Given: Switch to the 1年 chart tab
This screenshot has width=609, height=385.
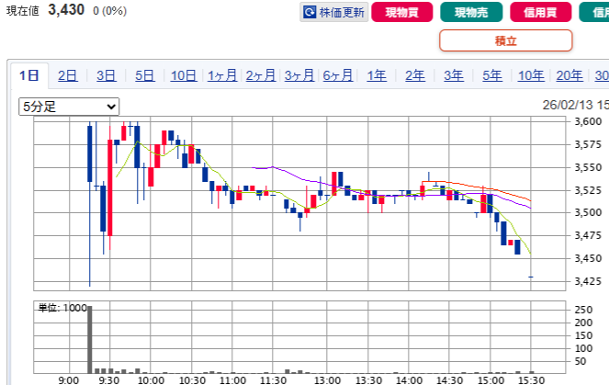Looking at the screenshot, I should click(x=377, y=76).
